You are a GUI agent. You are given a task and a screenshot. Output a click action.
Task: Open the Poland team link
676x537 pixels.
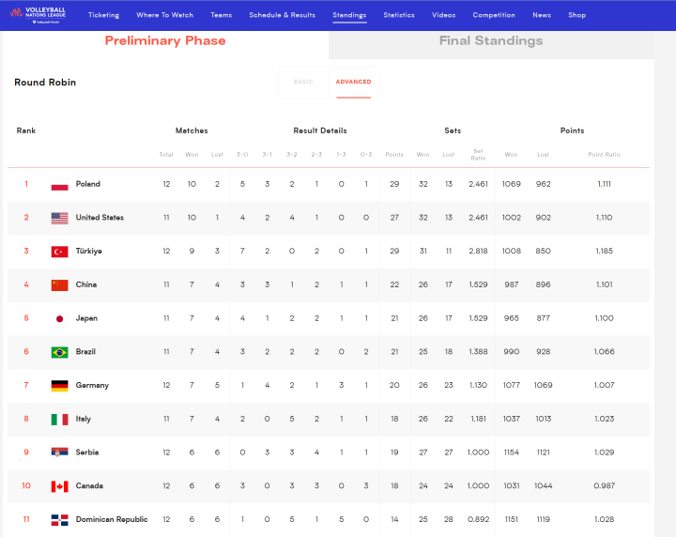coord(88,184)
